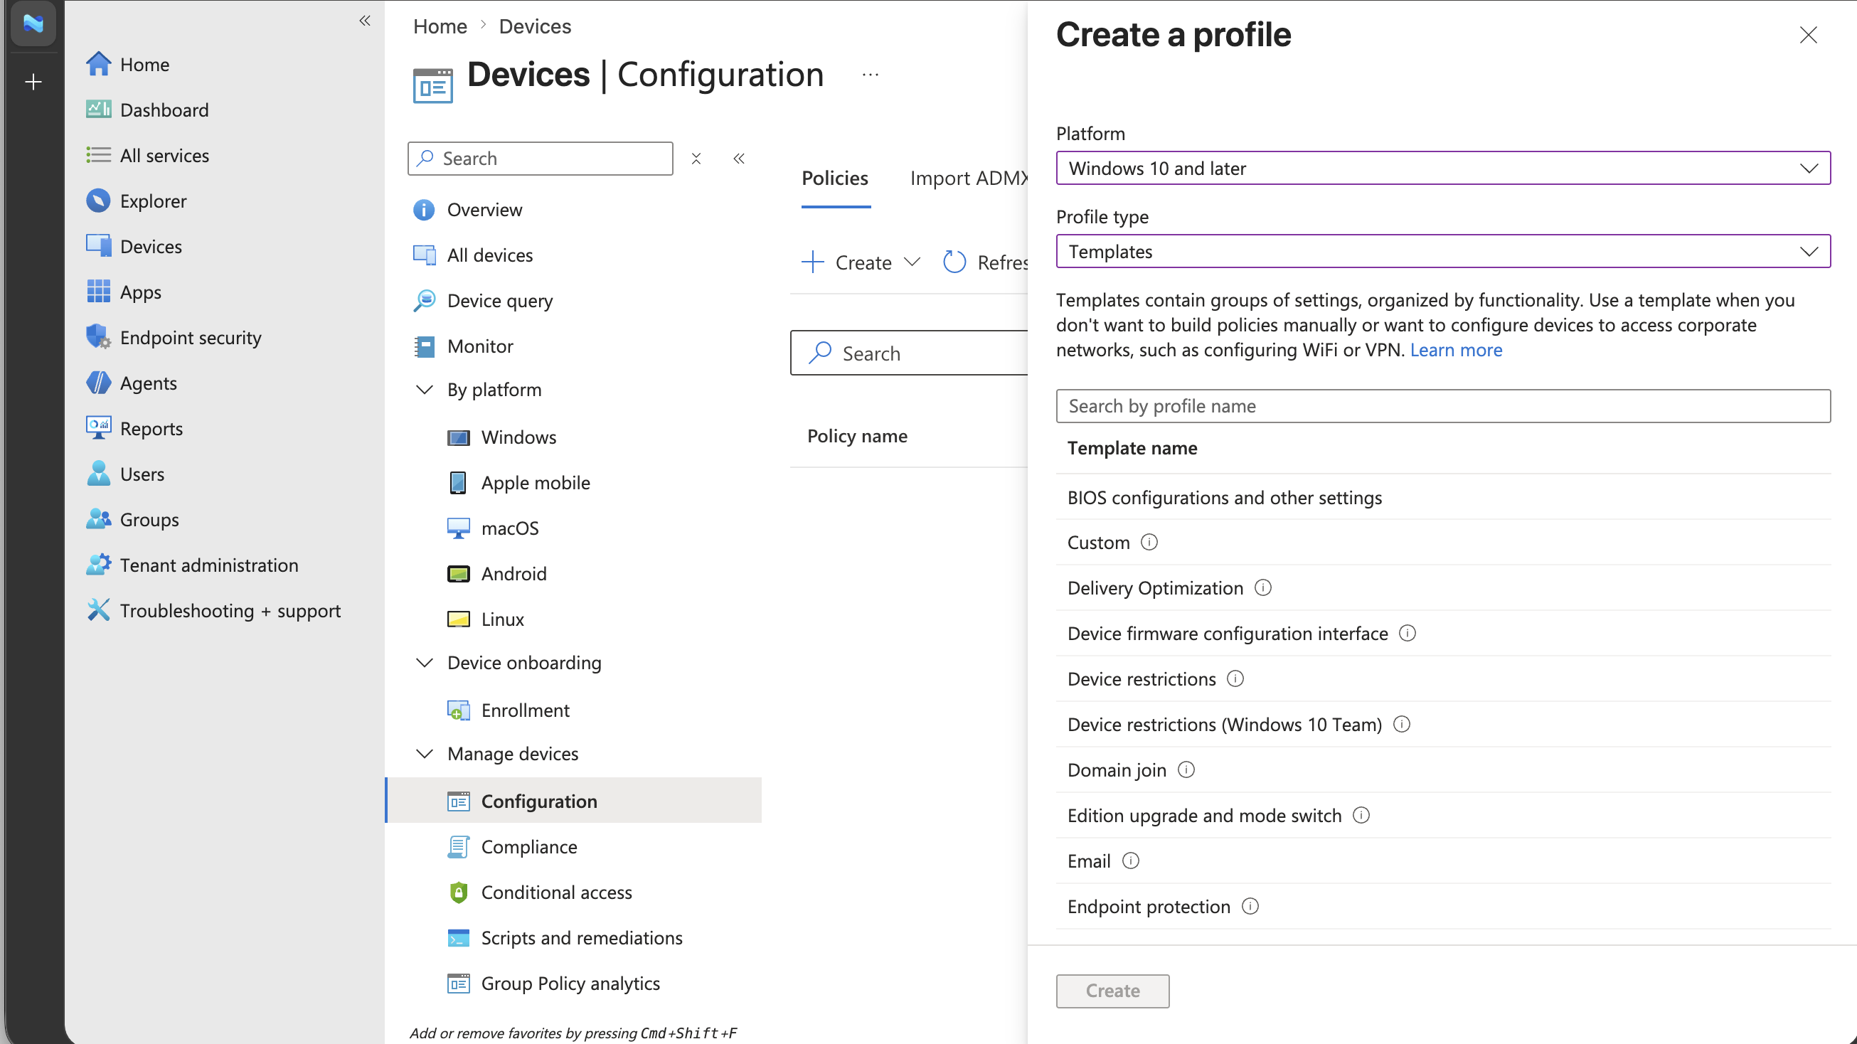The image size is (1857, 1044).
Task: Click info icon beside Edition upgrade and mode switch
Action: pyautogui.click(x=1361, y=814)
